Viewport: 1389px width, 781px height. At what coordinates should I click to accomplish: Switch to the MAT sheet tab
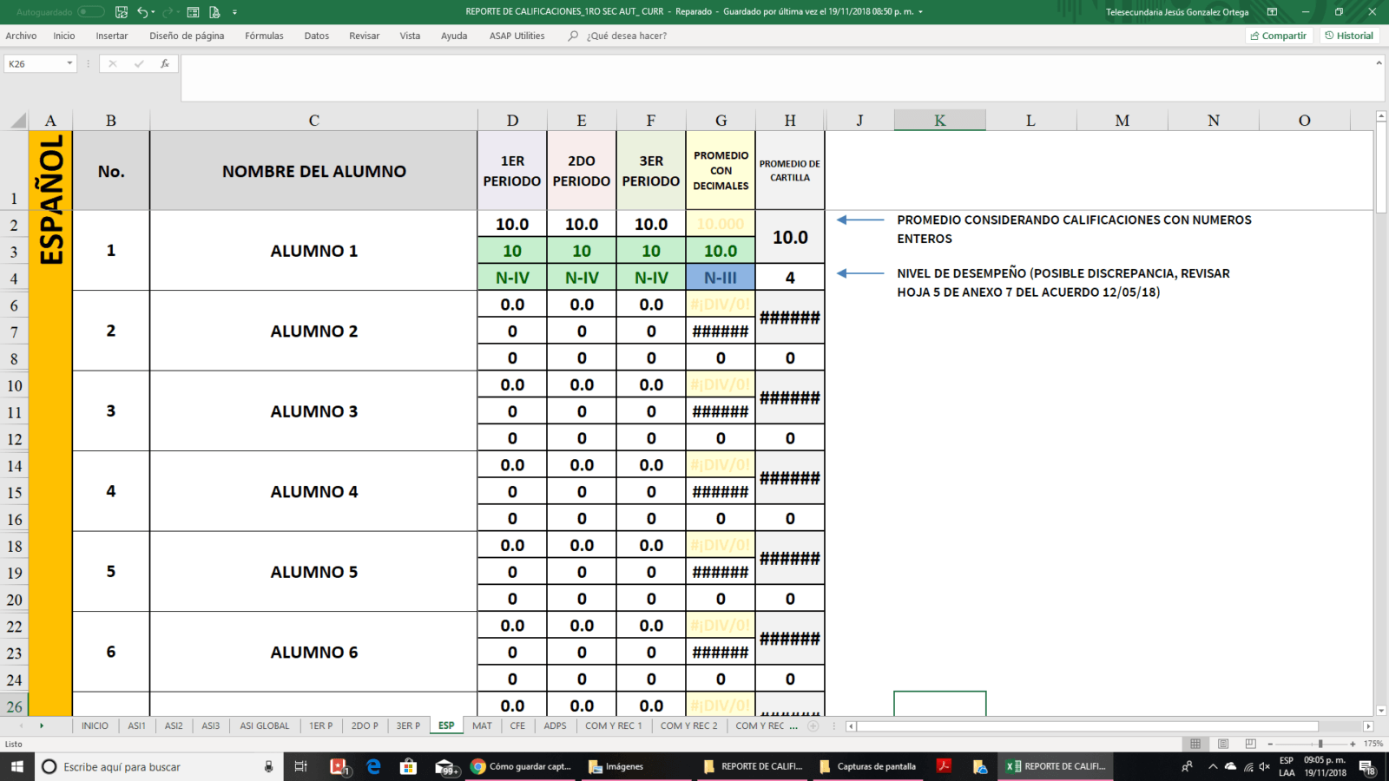point(482,725)
